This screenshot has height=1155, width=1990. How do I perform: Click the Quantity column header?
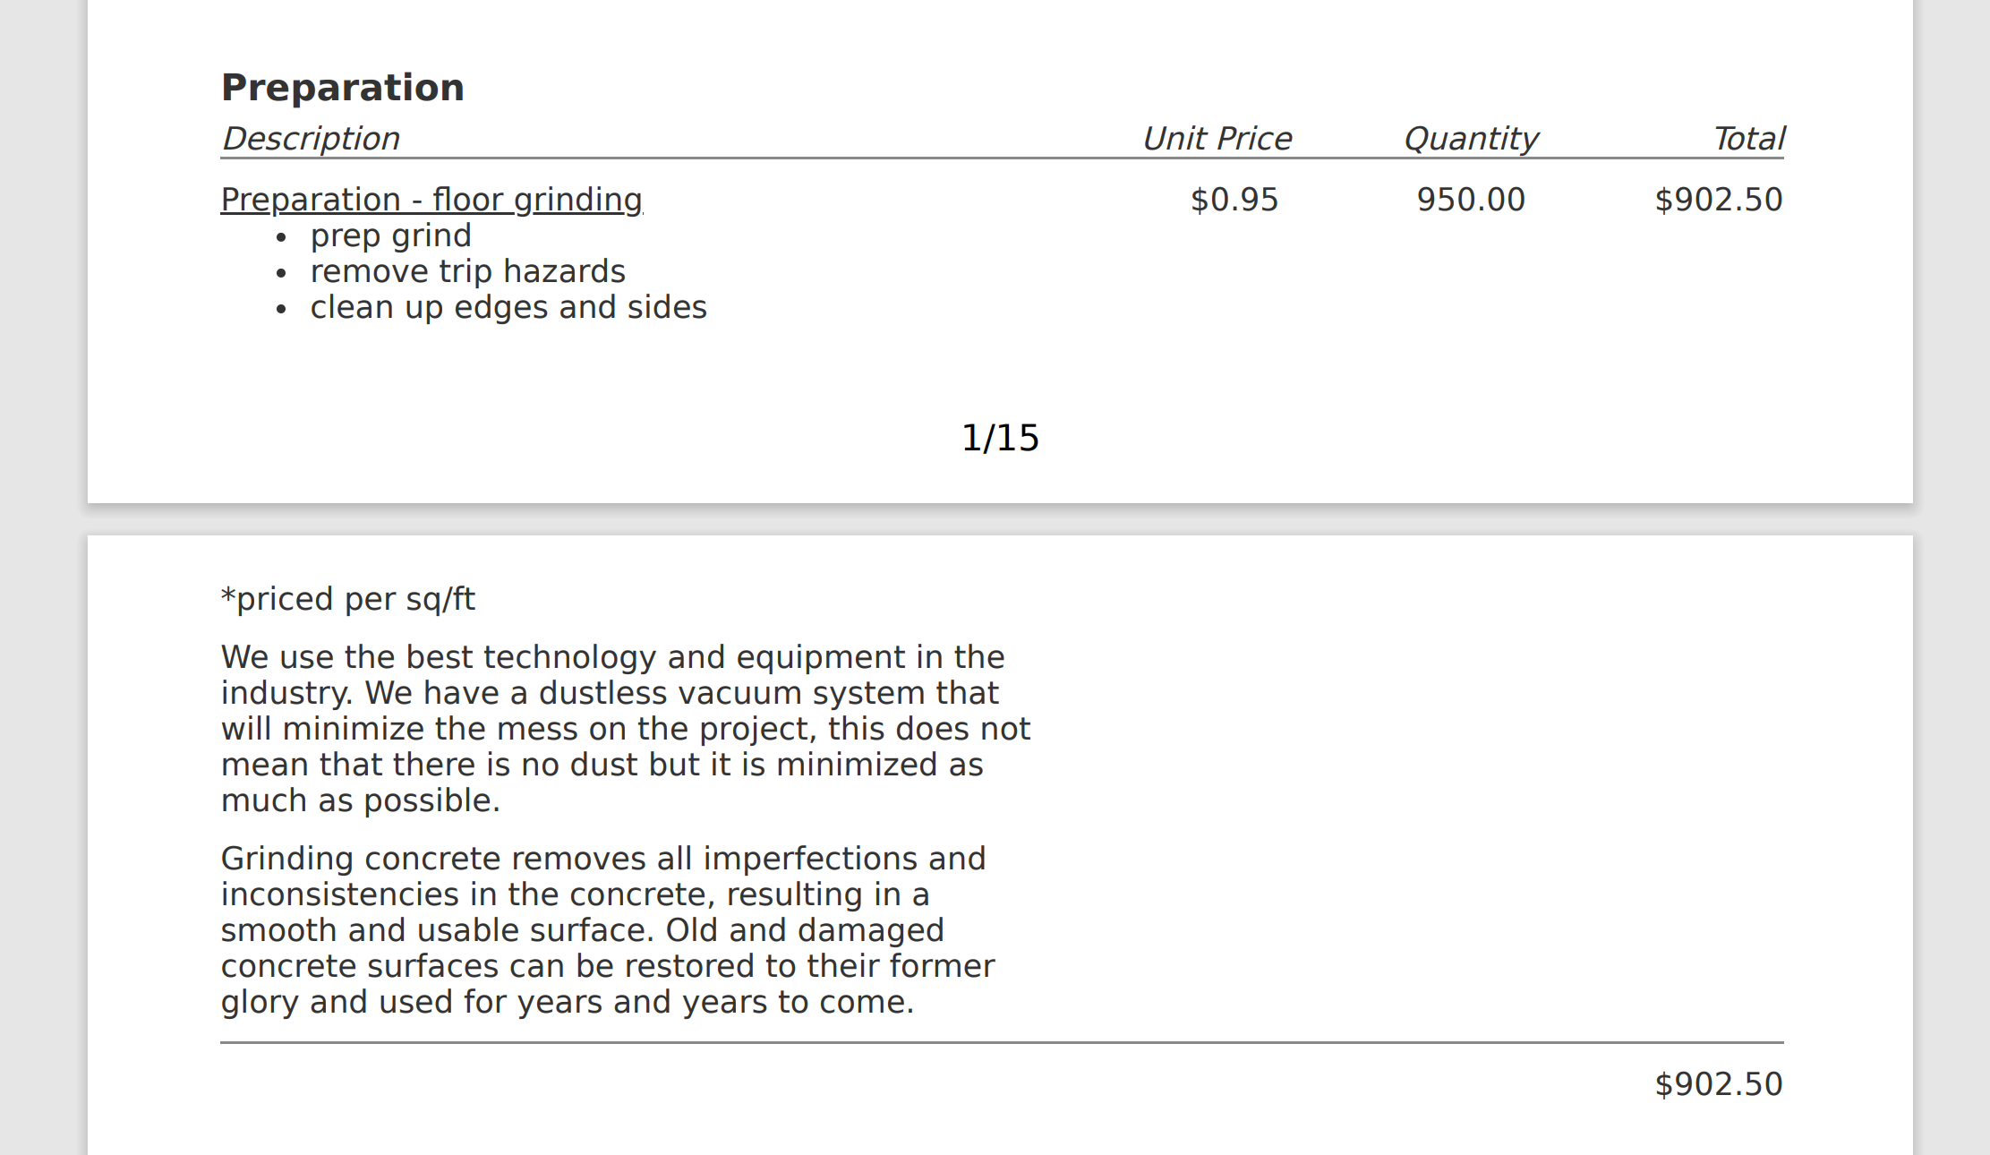point(1470,139)
